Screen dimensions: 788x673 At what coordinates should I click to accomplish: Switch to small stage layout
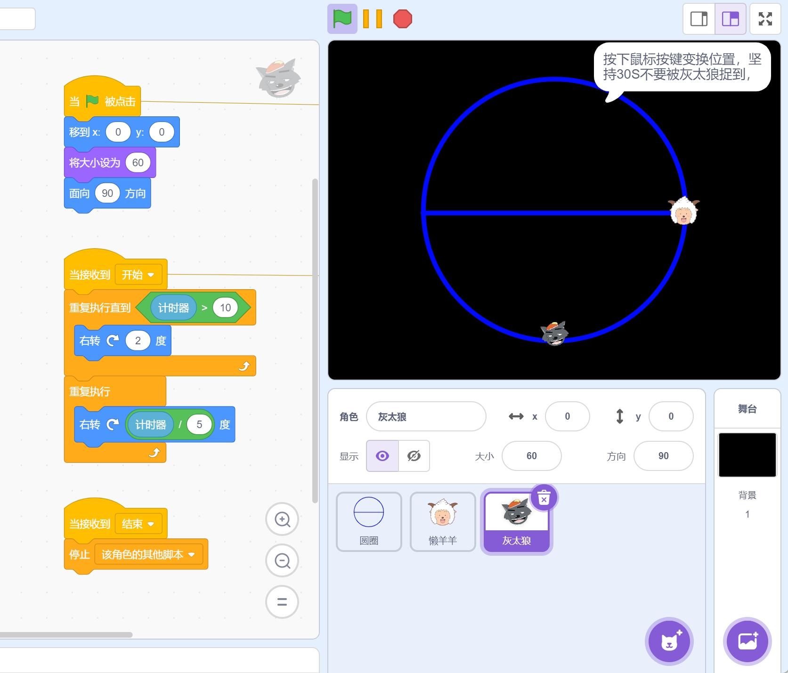[x=699, y=19]
